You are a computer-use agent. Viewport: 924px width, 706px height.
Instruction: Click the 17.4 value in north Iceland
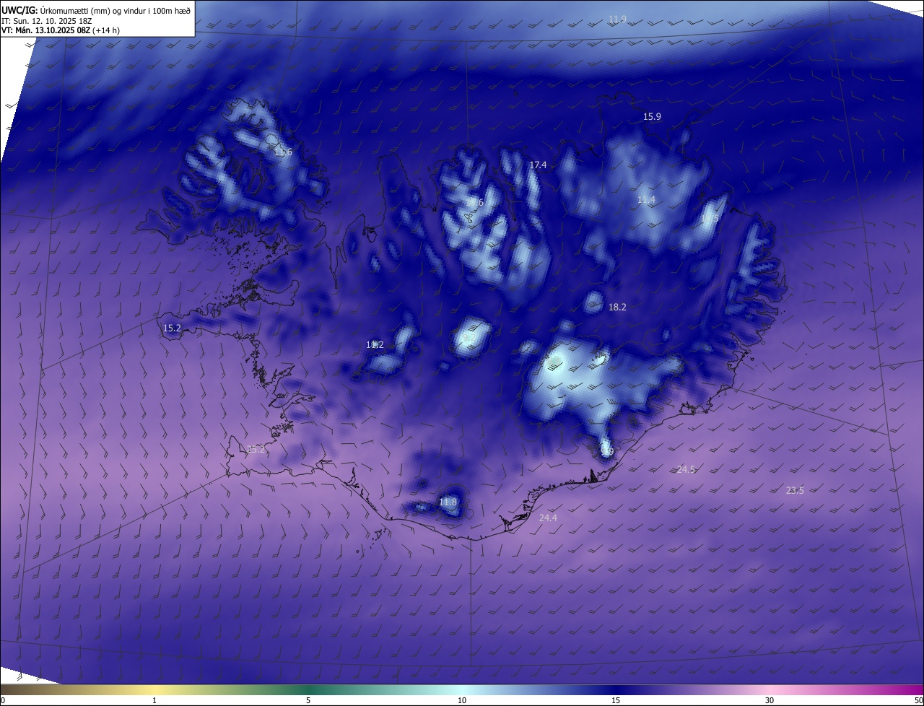538,165
